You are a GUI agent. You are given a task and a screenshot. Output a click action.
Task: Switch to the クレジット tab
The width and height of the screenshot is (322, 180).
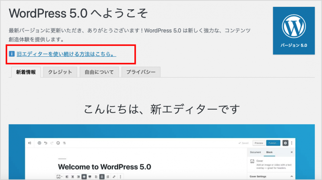[60, 72]
